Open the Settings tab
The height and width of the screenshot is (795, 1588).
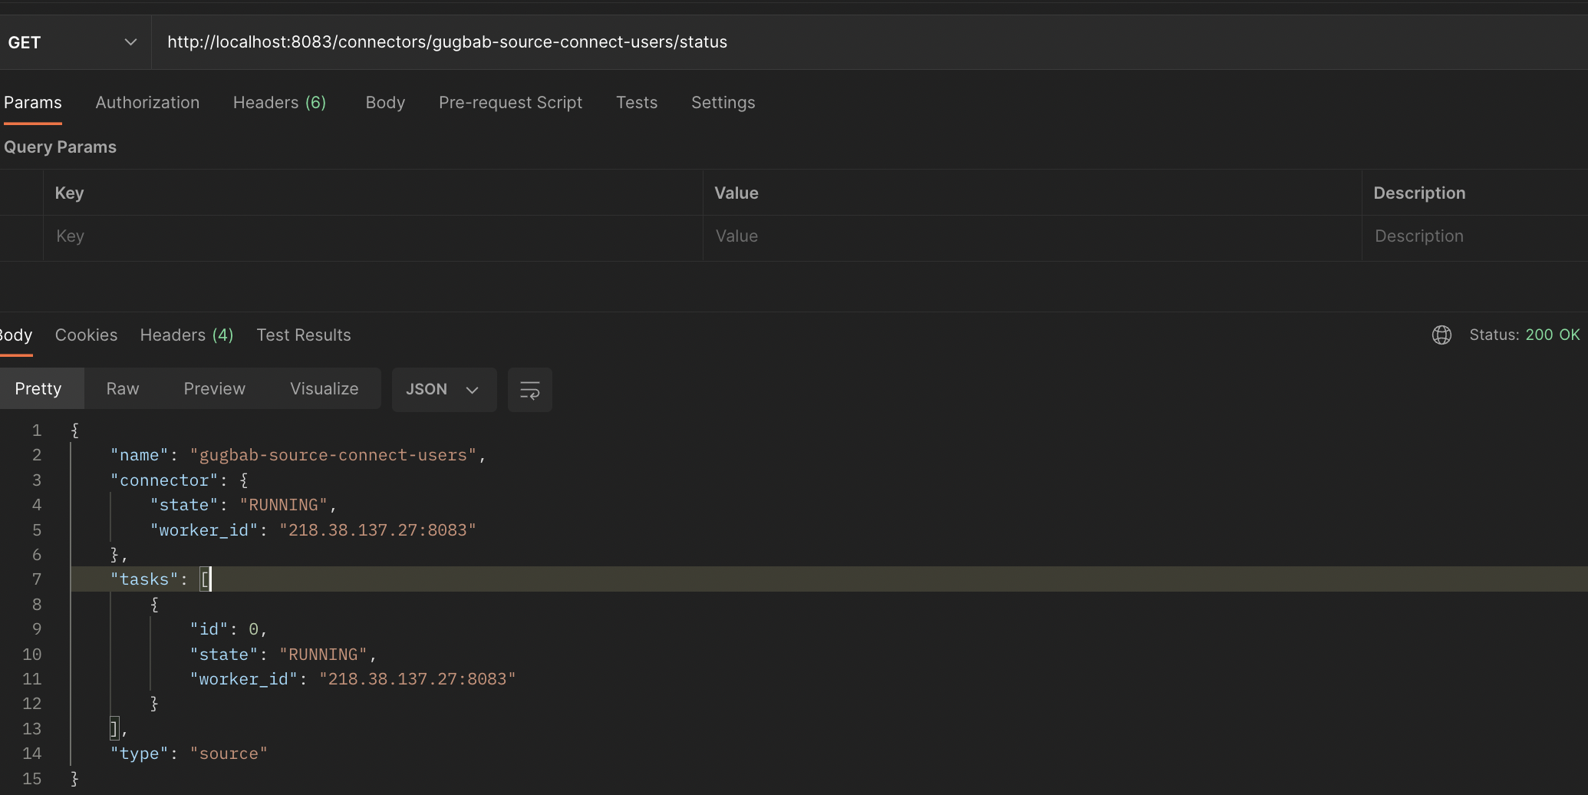(723, 103)
